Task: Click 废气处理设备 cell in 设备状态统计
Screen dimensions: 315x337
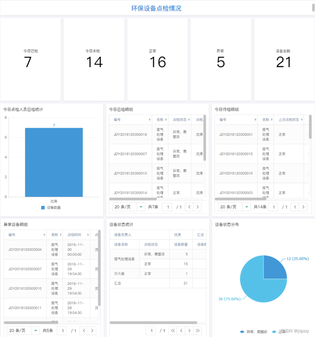Action: tap(125, 259)
